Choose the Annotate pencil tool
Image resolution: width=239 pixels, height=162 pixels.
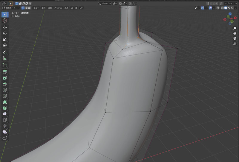click(x=5, y=52)
